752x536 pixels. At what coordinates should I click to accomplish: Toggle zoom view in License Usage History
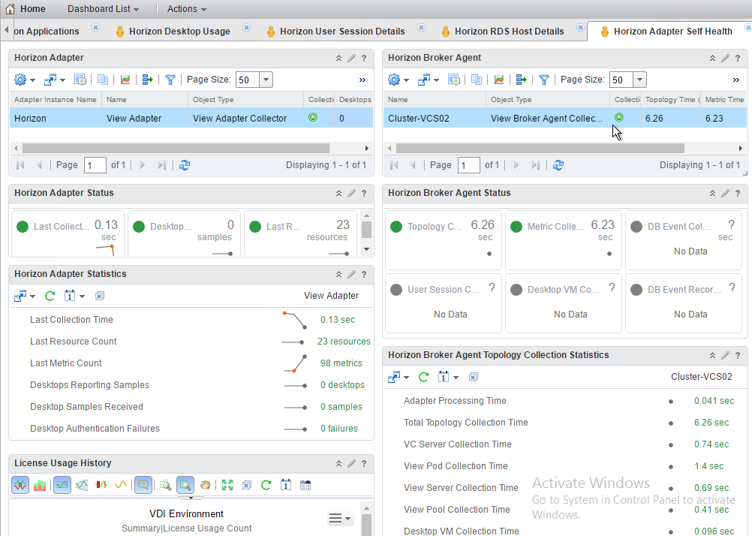[x=185, y=485]
